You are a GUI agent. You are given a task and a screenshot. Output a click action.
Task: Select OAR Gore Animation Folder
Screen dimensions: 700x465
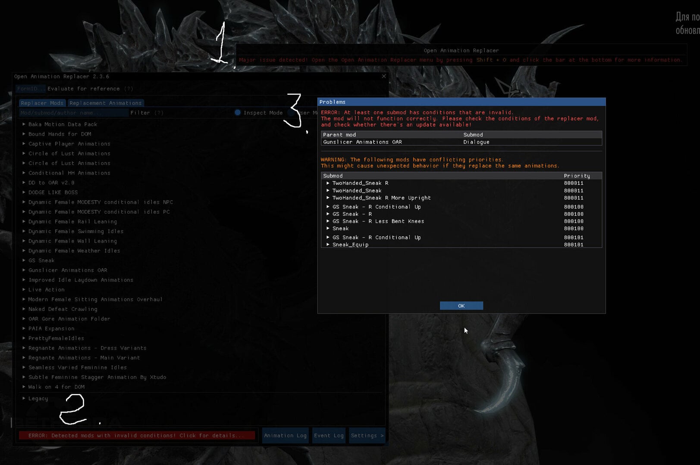click(69, 319)
